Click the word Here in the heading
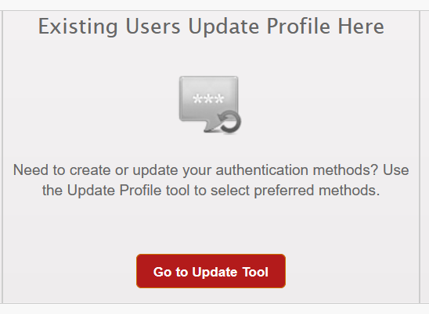 click(361, 27)
